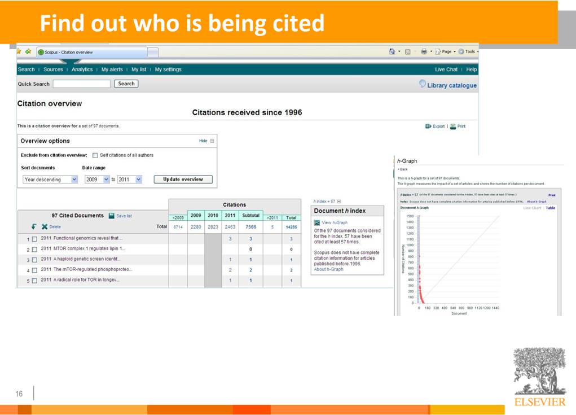
Task: Switch h-Graph view to Table
Action: [550, 208]
